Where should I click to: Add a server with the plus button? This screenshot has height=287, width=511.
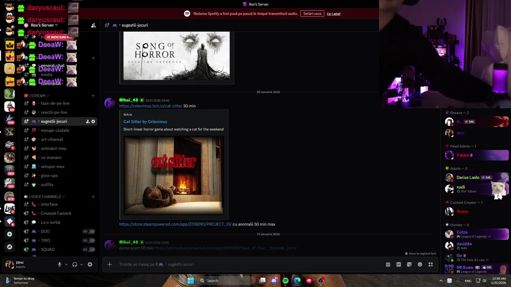point(10,234)
